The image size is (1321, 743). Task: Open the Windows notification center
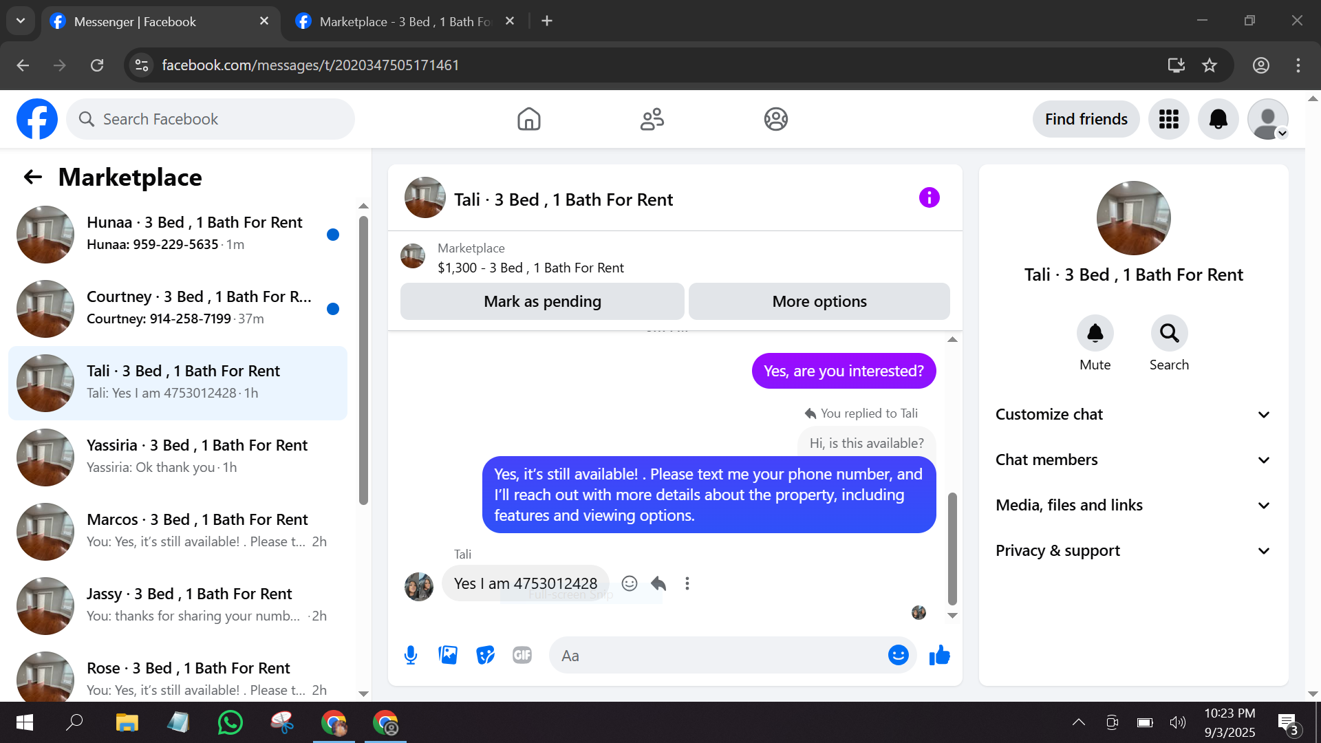pyautogui.click(x=1288, y=724)
